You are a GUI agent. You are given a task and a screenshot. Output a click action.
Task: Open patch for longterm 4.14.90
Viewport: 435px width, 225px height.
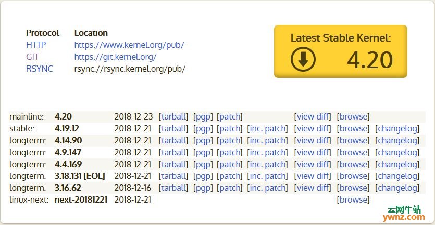pyautogui.click(x=230, y=140)
